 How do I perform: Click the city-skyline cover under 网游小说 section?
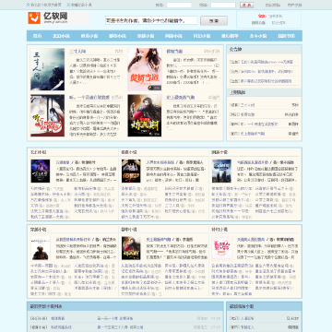[x=221, y=171]
